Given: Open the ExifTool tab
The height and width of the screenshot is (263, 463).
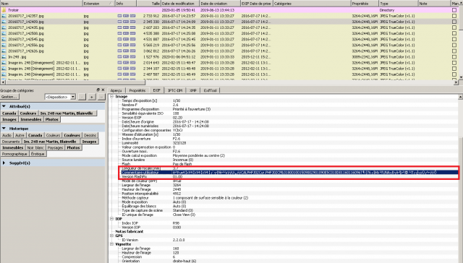Looking at the screenshot, I should coord(211,90).
